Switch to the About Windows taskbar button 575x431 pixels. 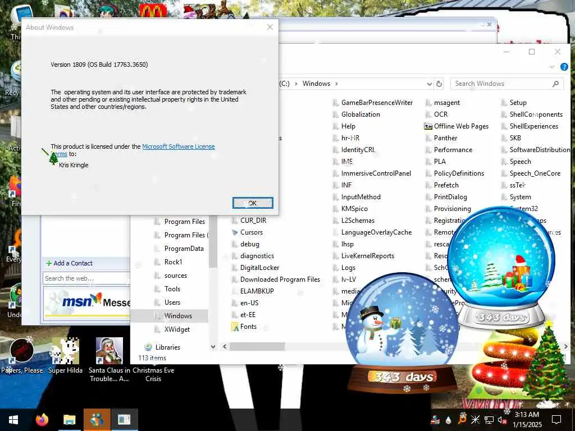click(124, 420)
